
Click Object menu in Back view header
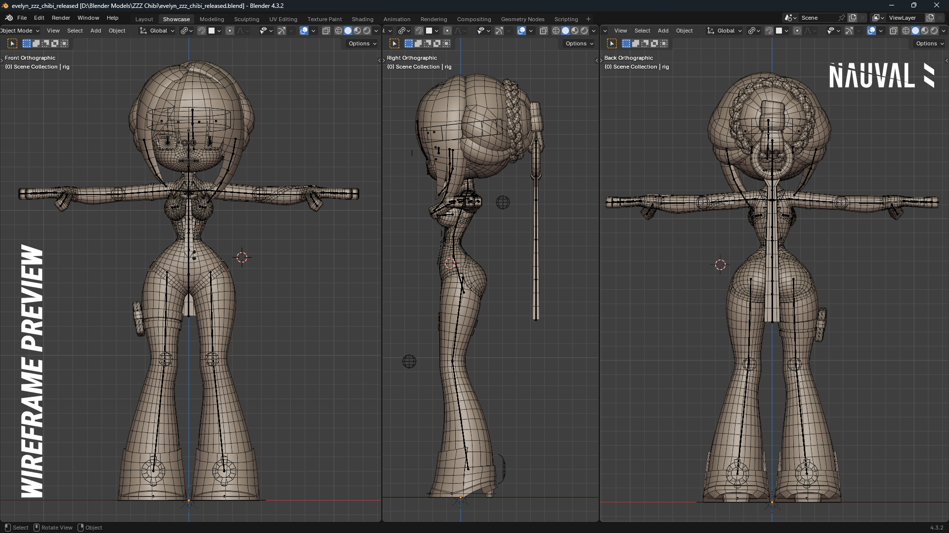[x=684, y=31]
